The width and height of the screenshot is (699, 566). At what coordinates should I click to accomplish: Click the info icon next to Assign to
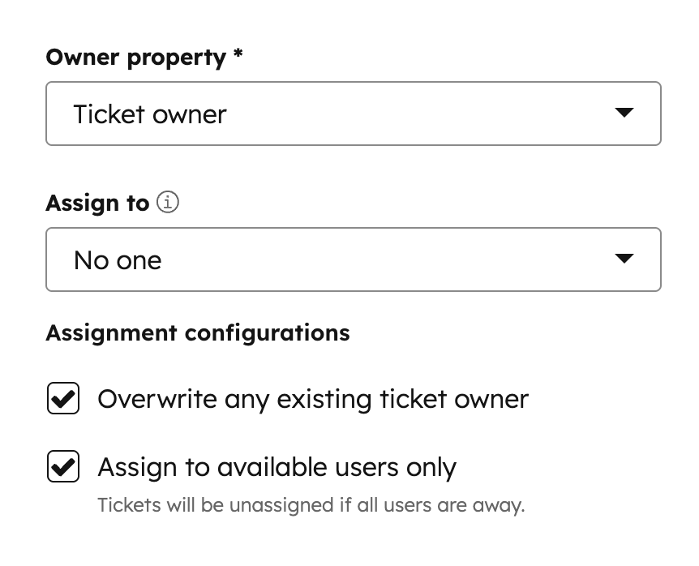point(168,204)
